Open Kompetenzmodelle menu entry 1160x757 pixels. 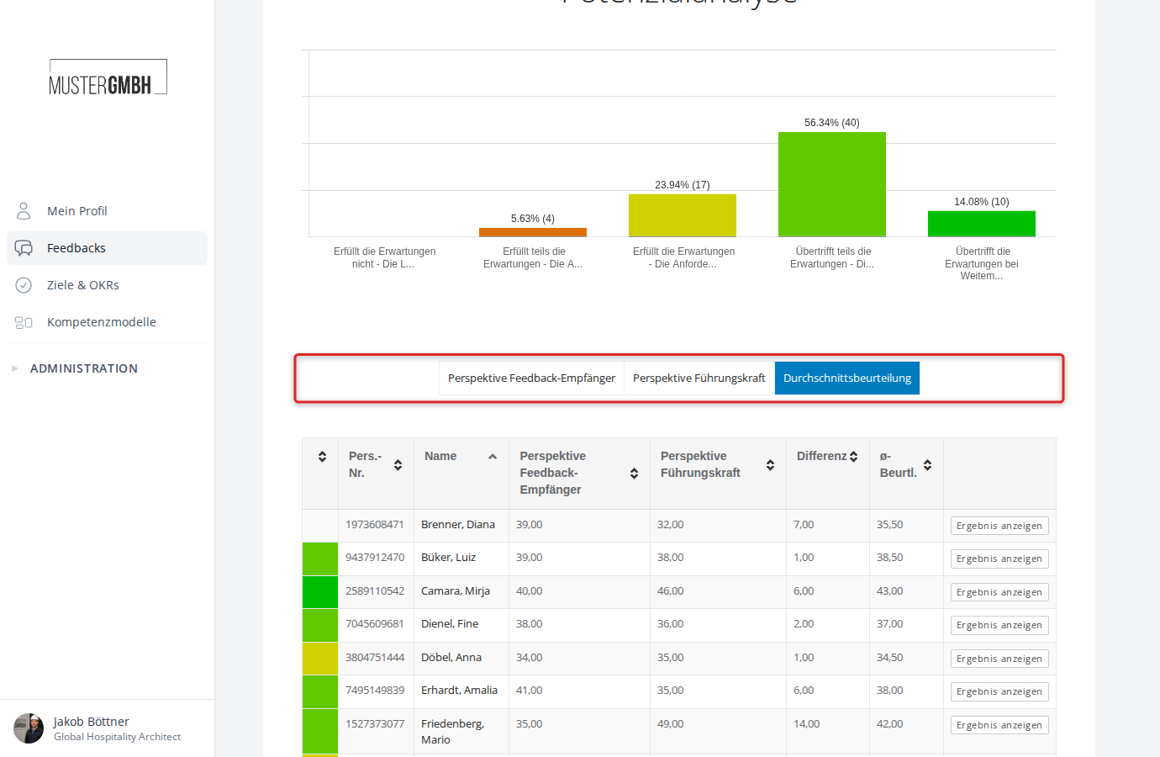[107, 322]
